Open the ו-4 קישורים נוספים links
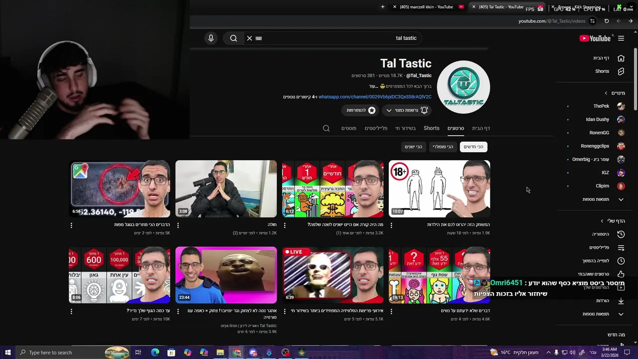Image resolution: width=638 pixels, height=359 pixels. click(300, 97)
